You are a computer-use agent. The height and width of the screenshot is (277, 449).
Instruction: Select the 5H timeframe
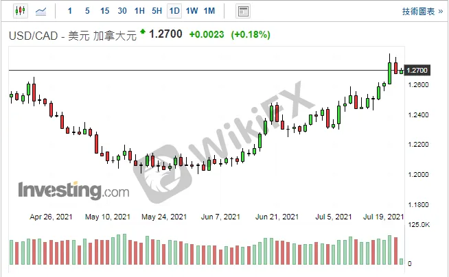pyautogui.click(x=157, y=11)
